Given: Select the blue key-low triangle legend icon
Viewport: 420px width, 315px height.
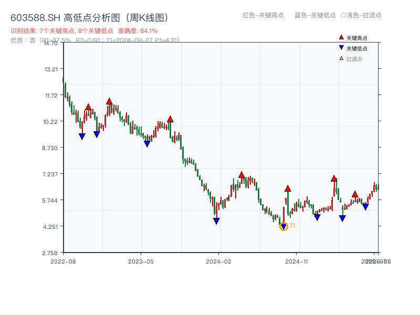Looking at the screenshot, I should coord(341,47).
